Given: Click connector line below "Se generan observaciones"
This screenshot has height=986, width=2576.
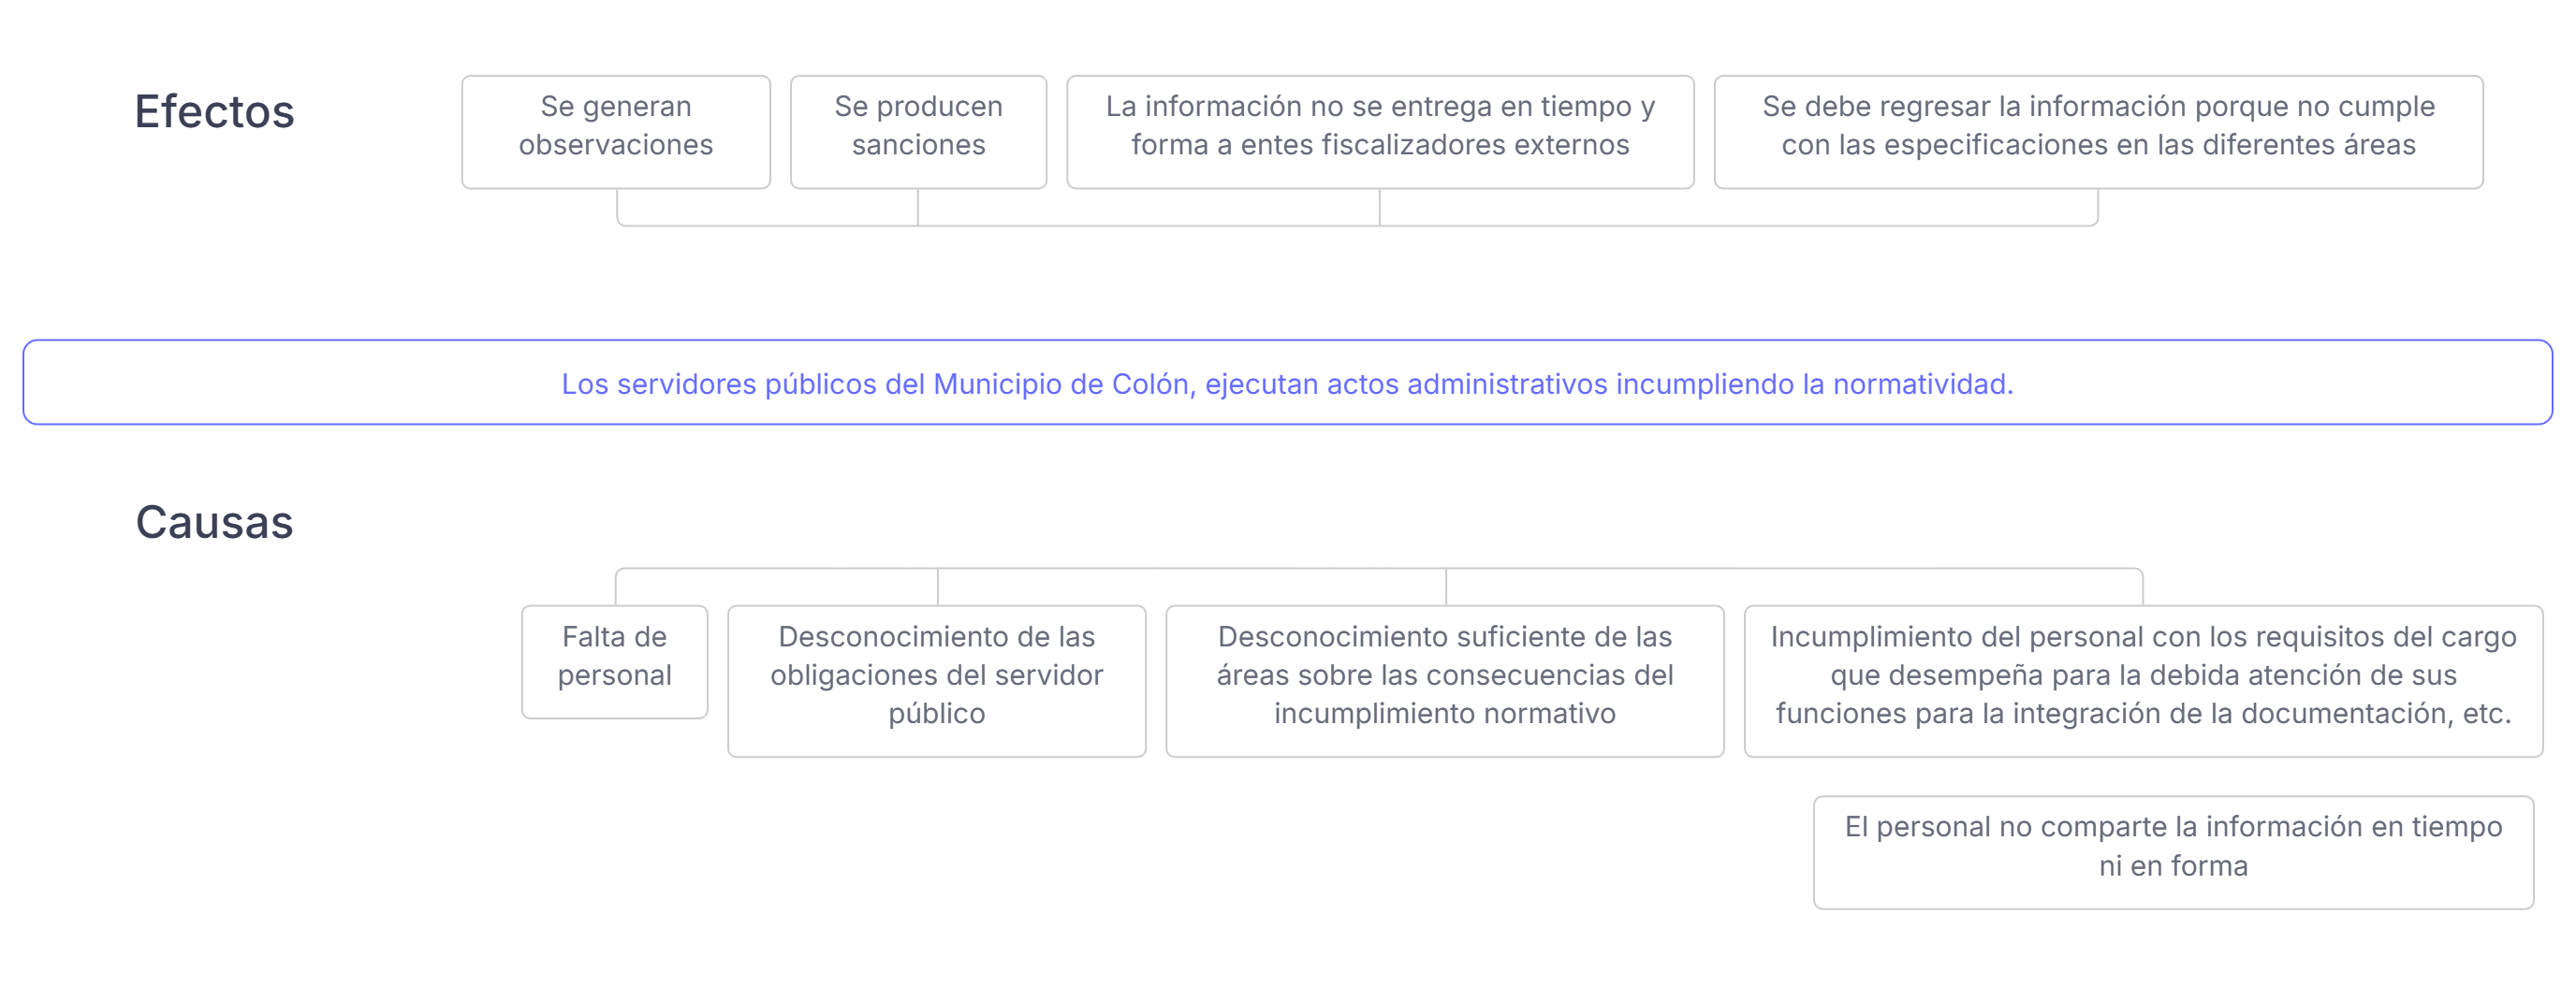Looking at the screenshot, I should tap(617, 207).
